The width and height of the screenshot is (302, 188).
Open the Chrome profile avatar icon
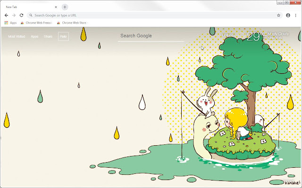[x=288, y=16]
